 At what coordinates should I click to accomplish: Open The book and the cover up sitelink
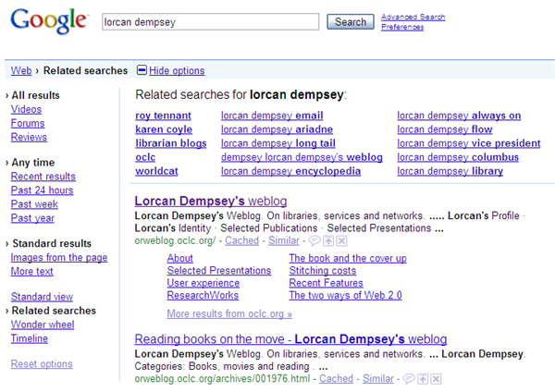(348, 258)
